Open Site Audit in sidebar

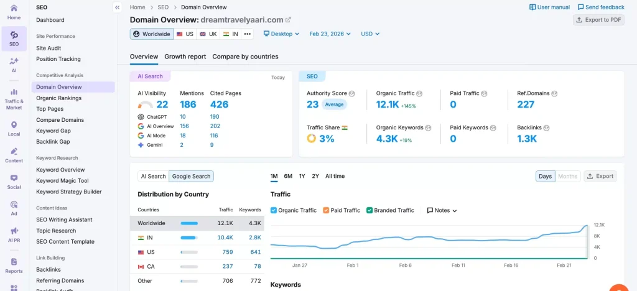click(49, 48)
